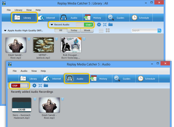Click the Search input field
The width and height of the screenshot is (174, 127).
144,31
